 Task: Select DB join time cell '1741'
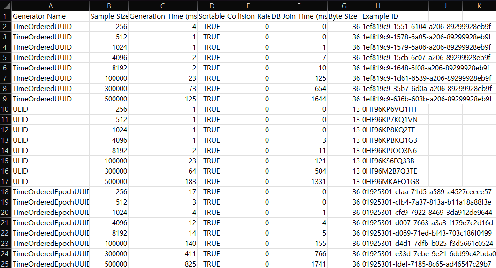pyautogui.click(x=298, y=264)
